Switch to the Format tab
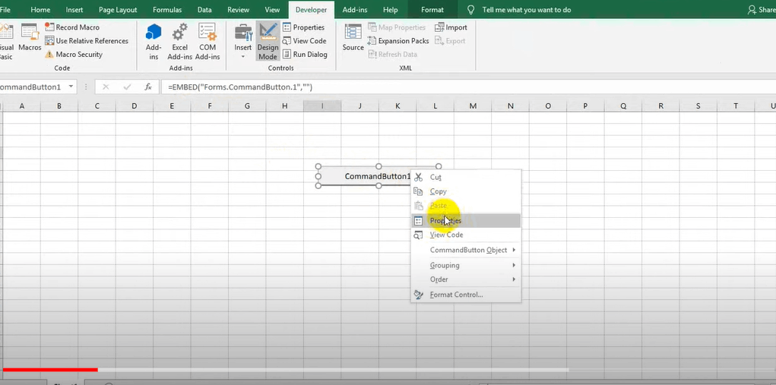776x385 pixels. coord(432,9)
